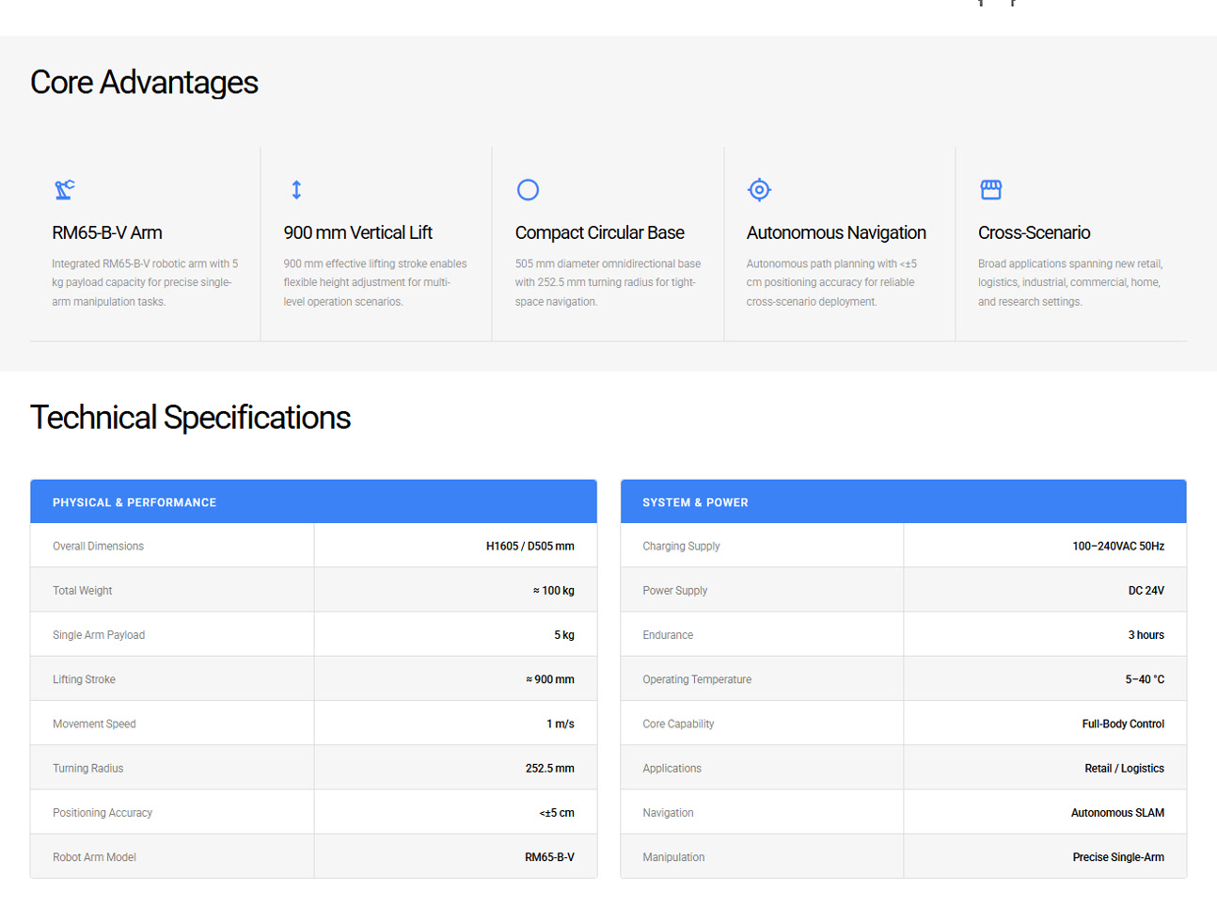Click the Positioning Accuracy label
The image size is (1217, 908).
point(103,813)
